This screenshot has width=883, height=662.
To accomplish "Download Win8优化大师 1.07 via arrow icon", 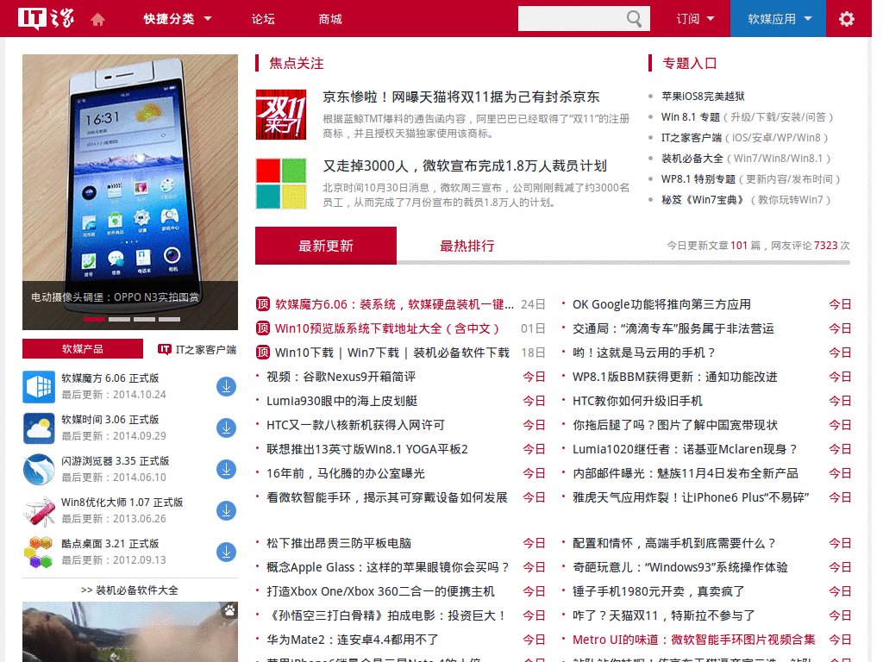I will pos(227,510).
